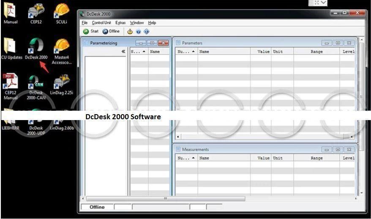Open the Control Unit menu
This screenshot has width=371, height=219.
pos(101,23)
